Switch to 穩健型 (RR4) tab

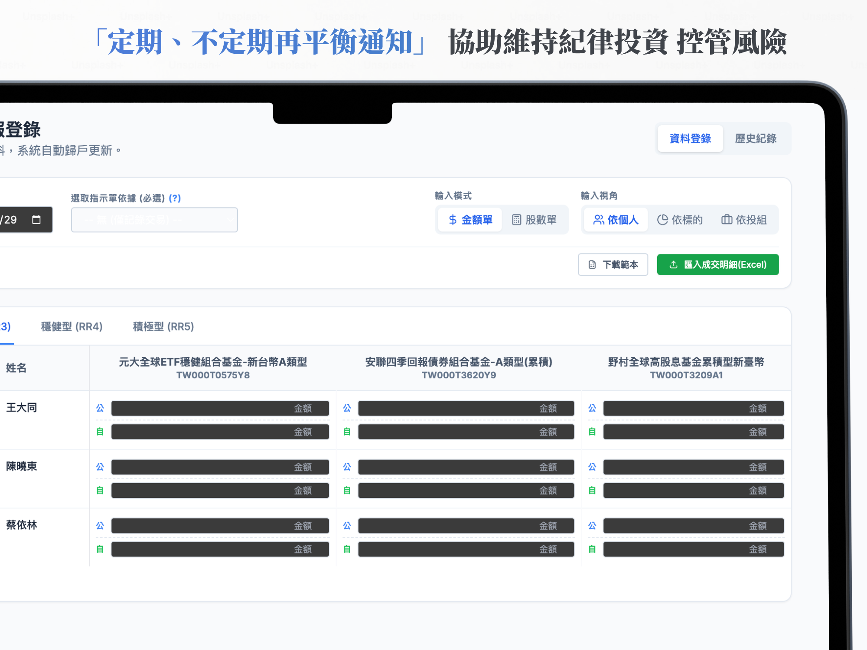(72, 326)
